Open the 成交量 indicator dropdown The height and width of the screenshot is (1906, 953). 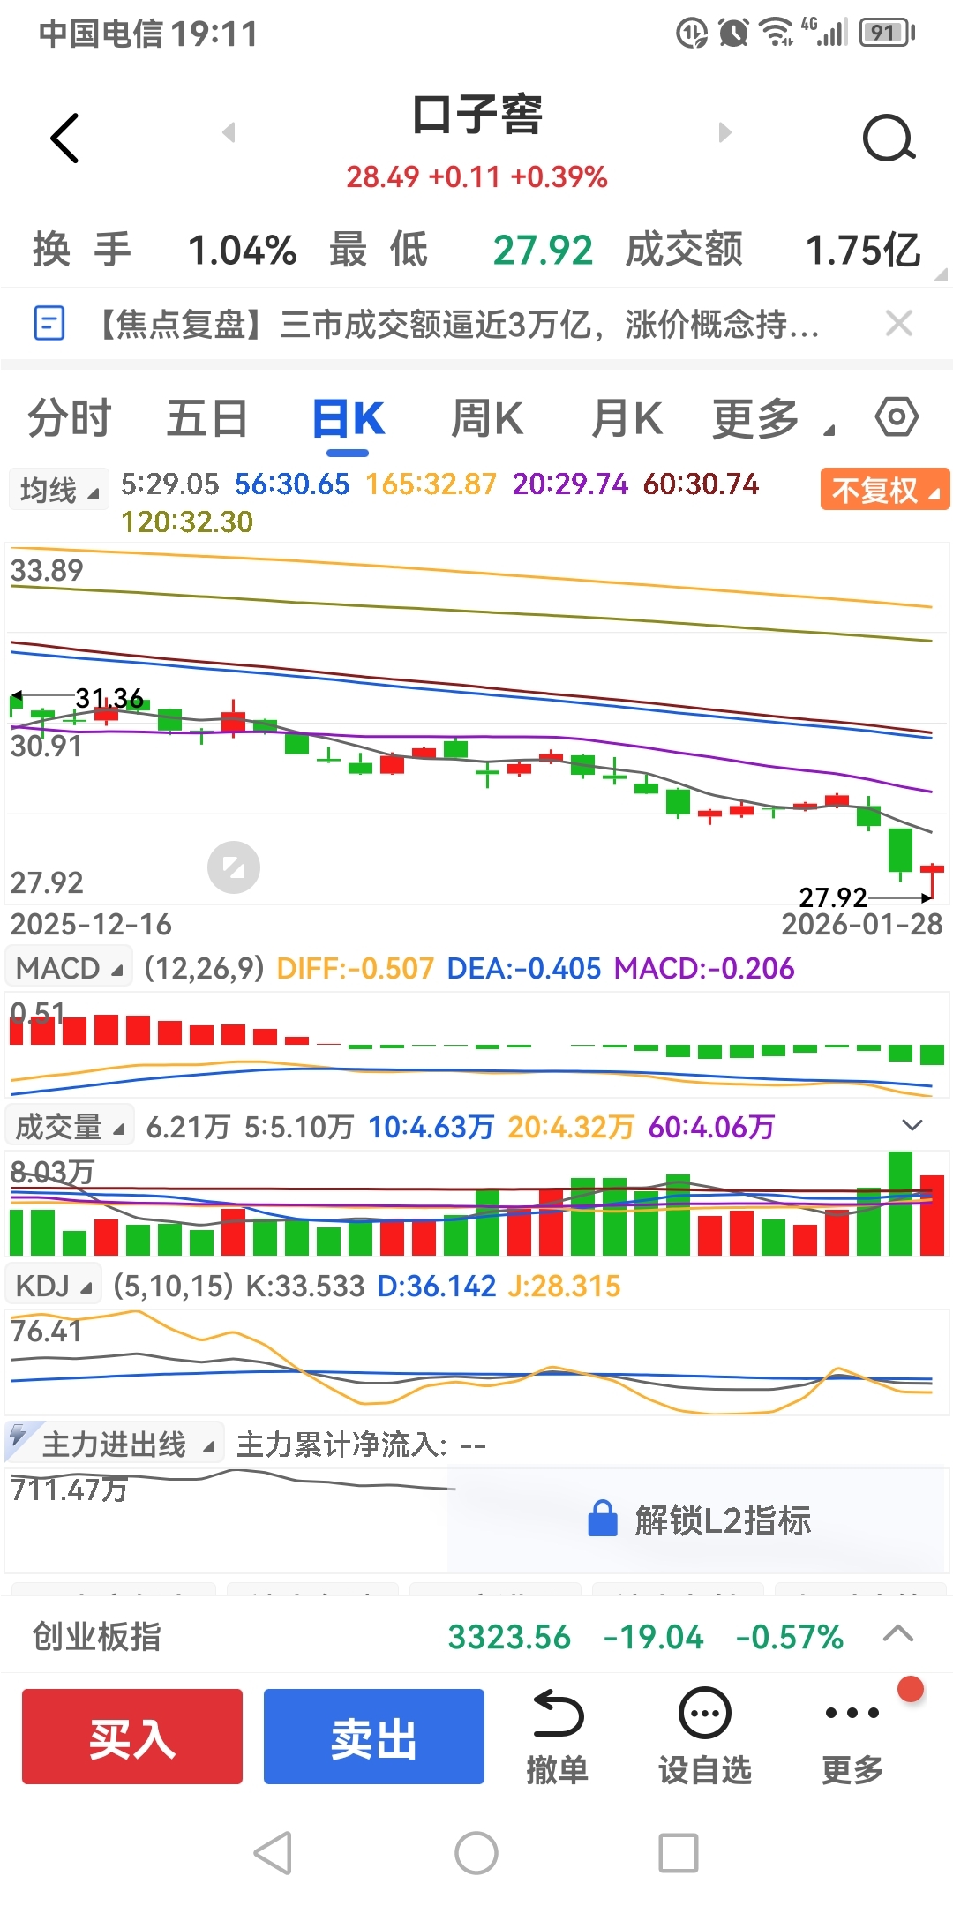[69, 1127]
